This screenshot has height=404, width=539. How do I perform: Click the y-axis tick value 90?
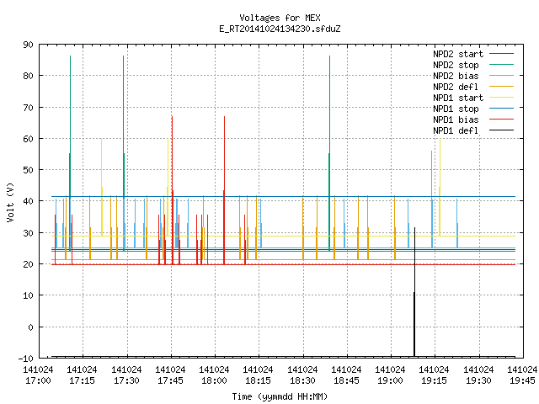click(28, 45)
